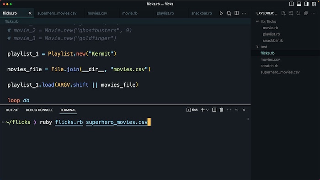The height and width of the screenshot is (180, 320).
Task: Click flicks.rb breadcrumb path
Action: pos(11,21)
